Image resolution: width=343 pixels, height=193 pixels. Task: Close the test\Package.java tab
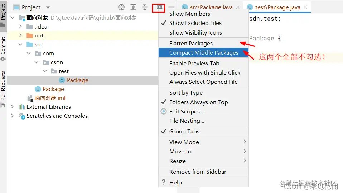(305, 7)
